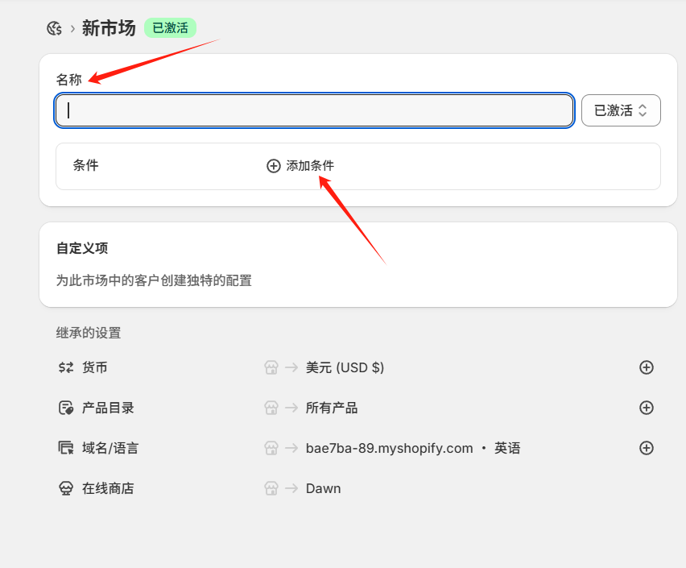686x568 pixels.
Task: Click the product catalog icon beside 产品目录
Action: point(65,408)
